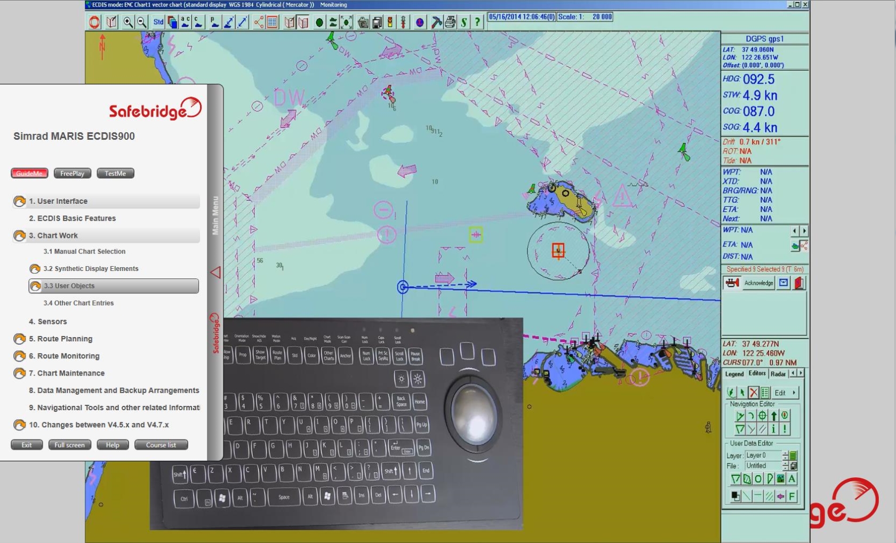Activate the Man Overboard tool
Screen dimensions: 896x543
point(95,22)
